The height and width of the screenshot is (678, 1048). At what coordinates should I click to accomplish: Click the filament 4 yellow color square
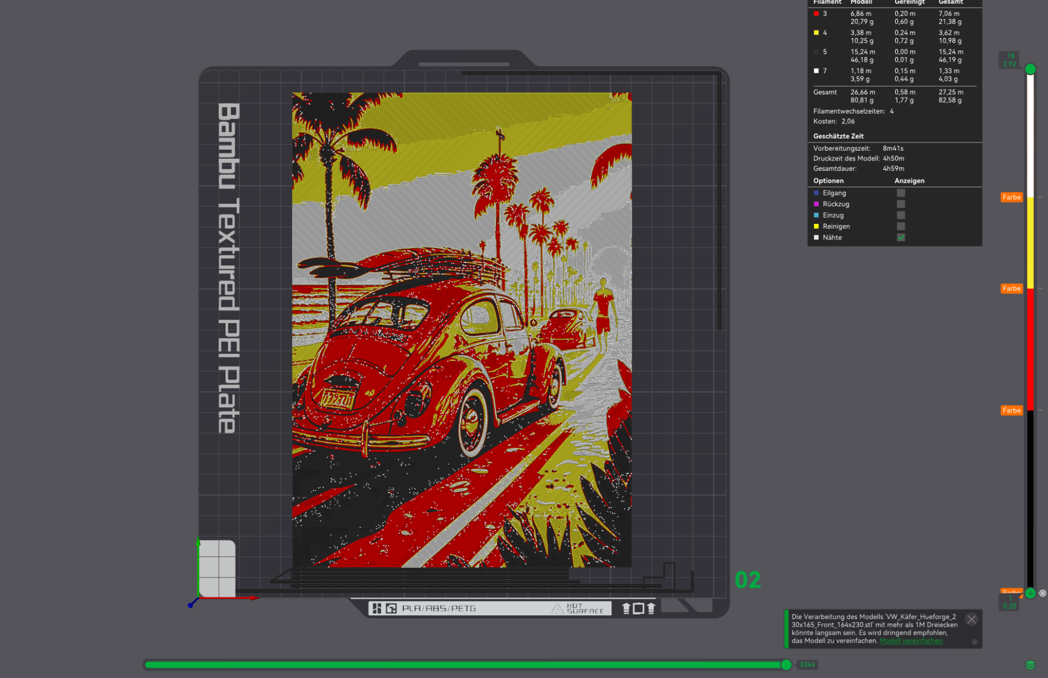click(x=816, y=33)
